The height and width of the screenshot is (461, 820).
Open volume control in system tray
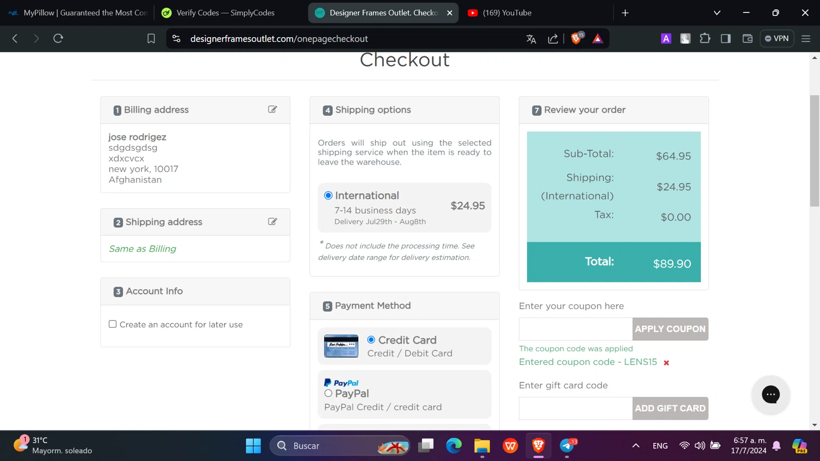[x=699, y=446]
